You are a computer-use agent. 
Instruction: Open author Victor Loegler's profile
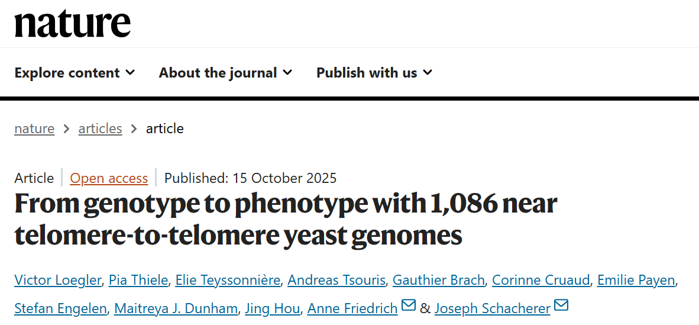click(x=57, y=280)
